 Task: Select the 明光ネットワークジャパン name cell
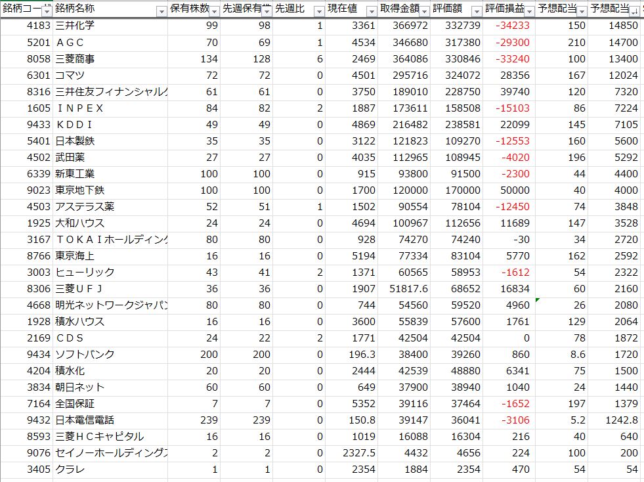pos(110,305)
